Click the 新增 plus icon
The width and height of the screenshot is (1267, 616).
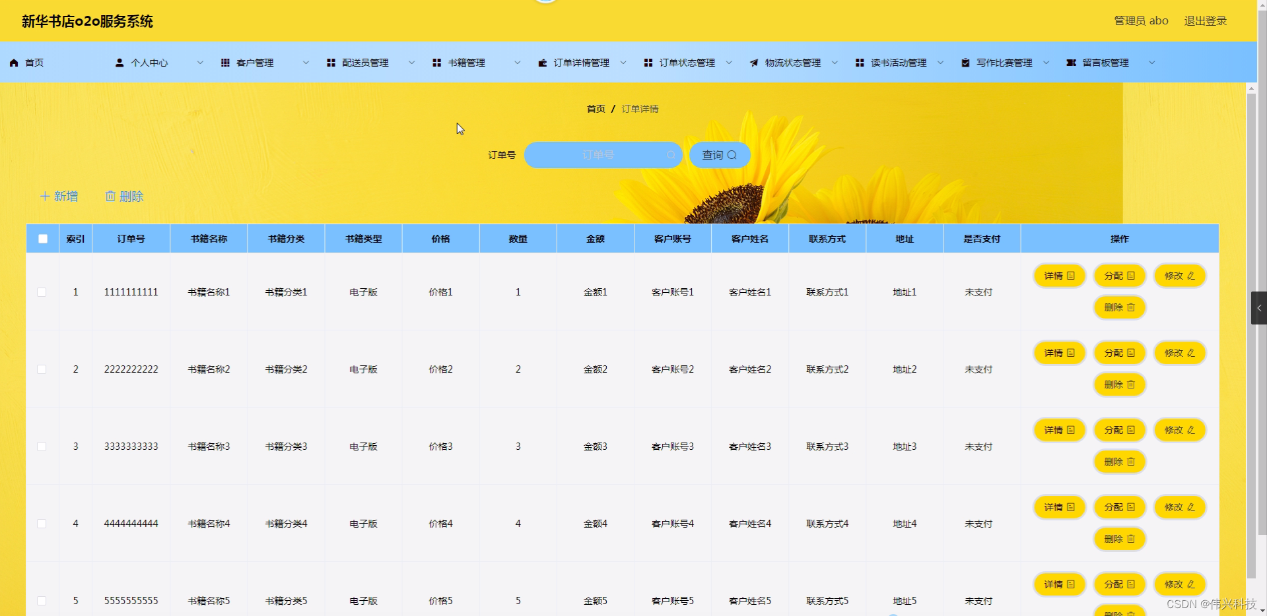(x=44, y=196)
